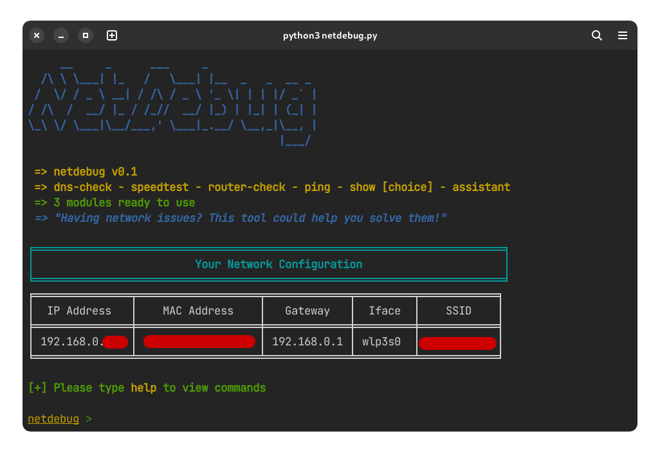The height and width of the screenshot is (456, 660).
Task: Click the 192.168.0.1 gateway value
Action: [307, 342]
